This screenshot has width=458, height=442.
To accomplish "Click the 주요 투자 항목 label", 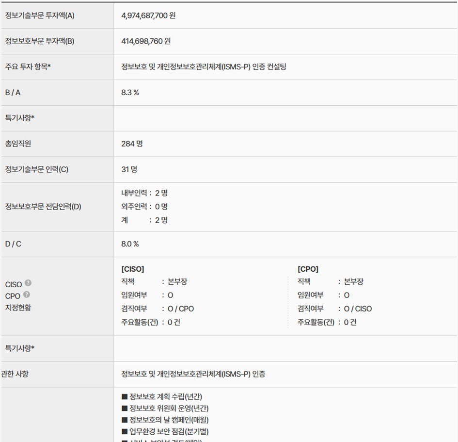I will pos(28,67).
